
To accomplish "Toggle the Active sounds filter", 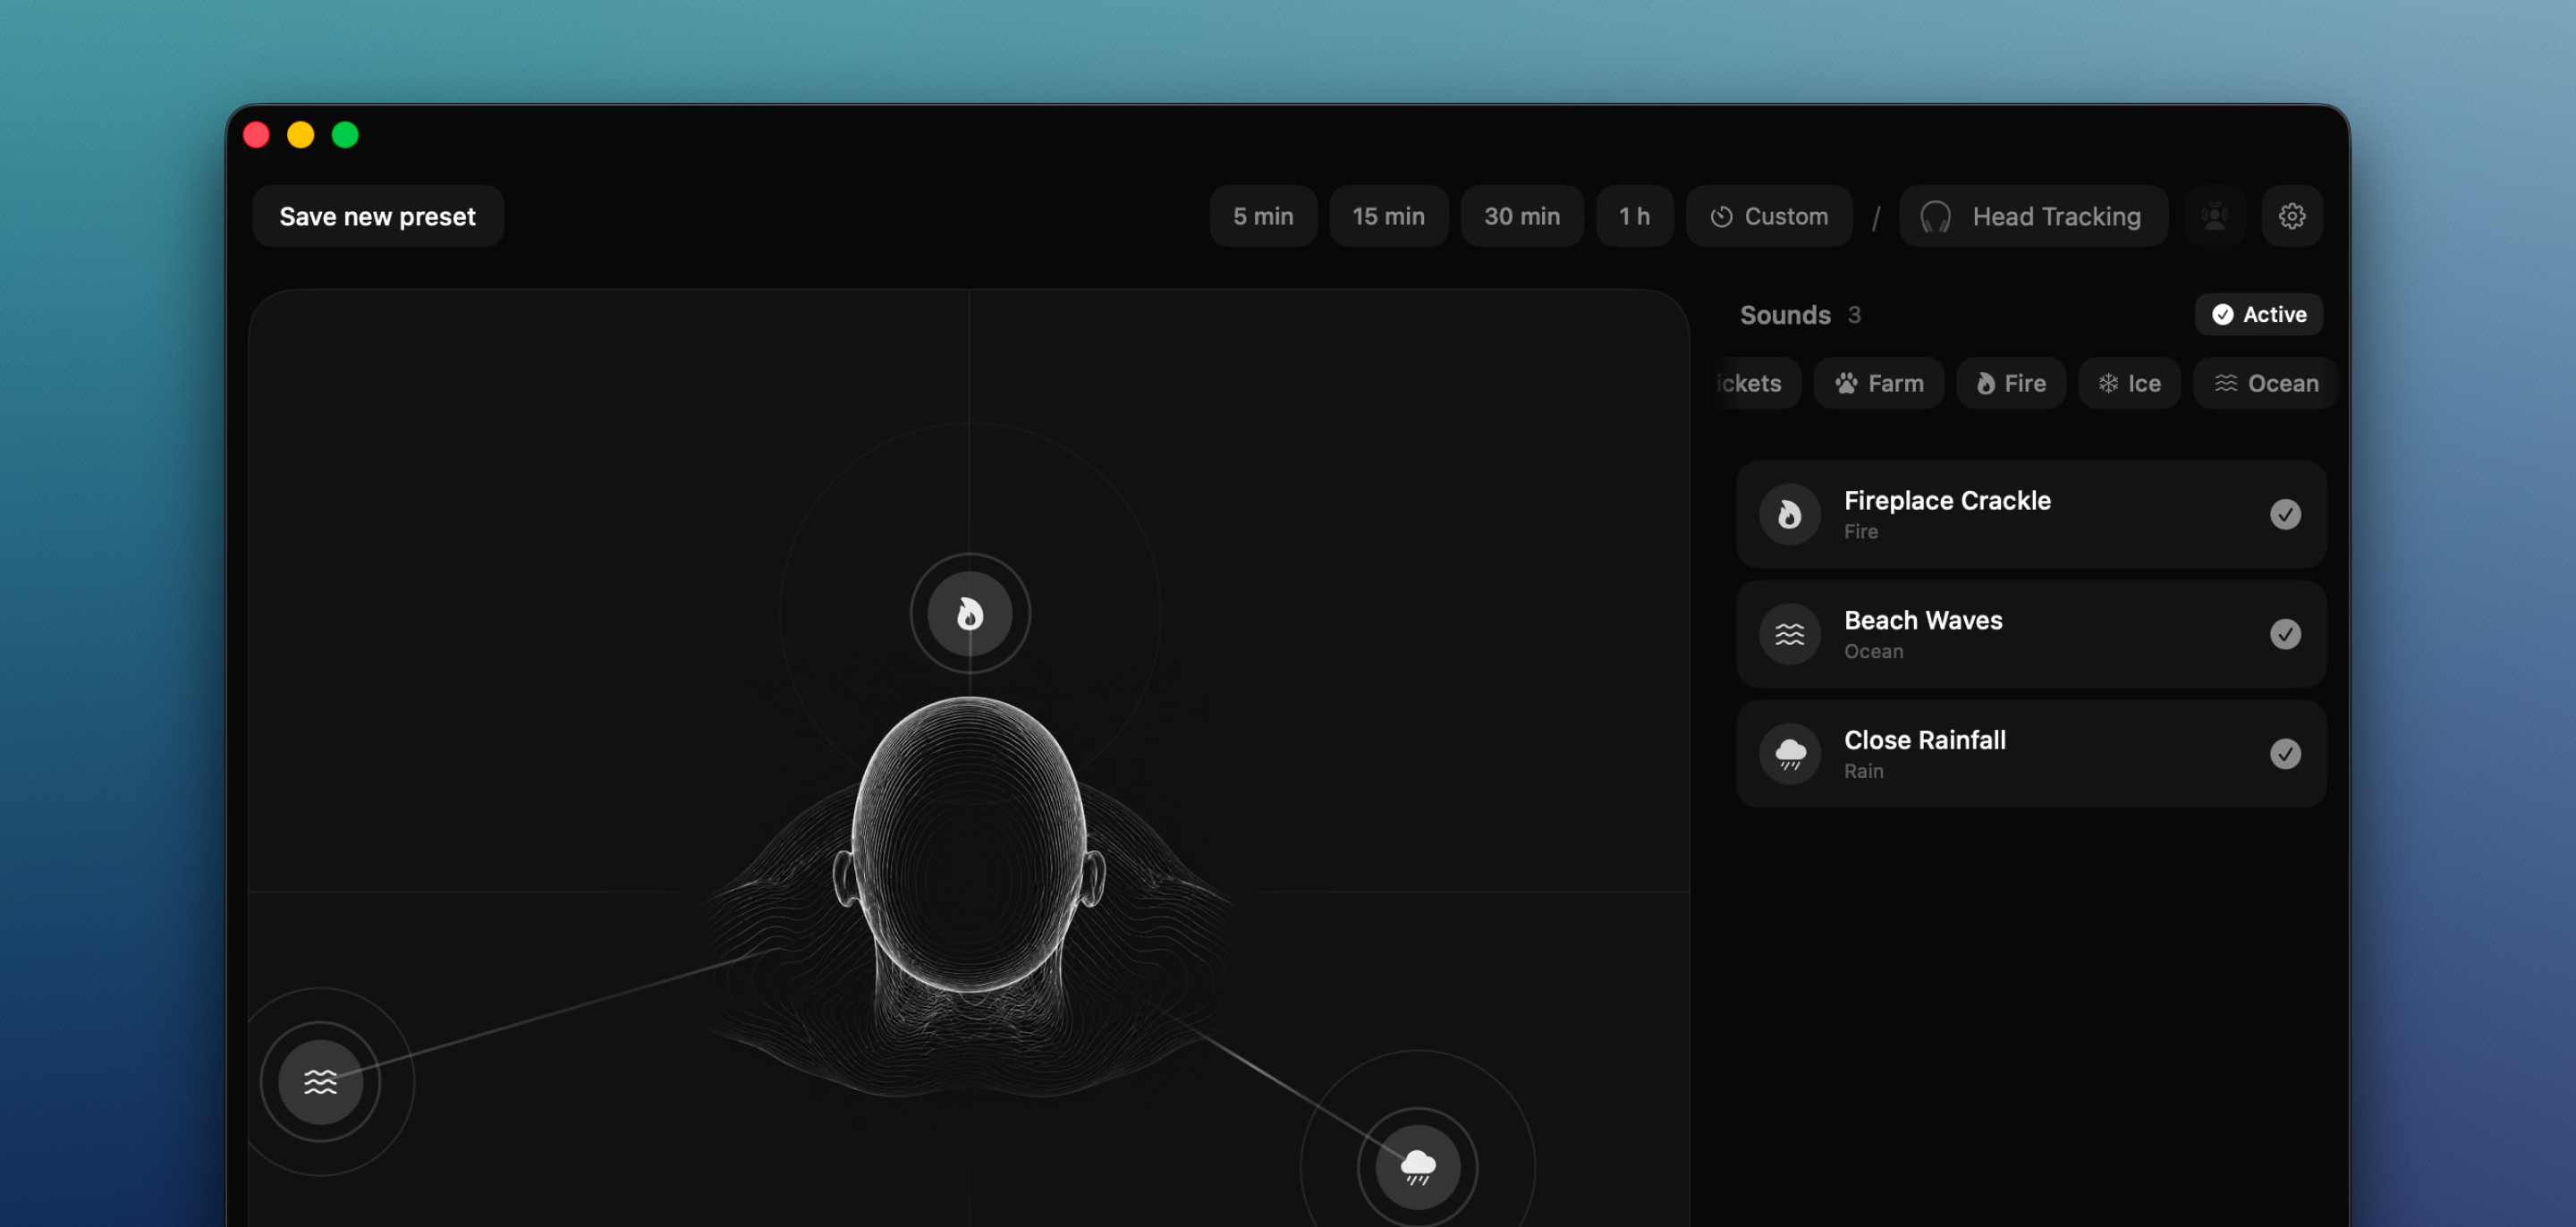I will (x=2258, y=314).
